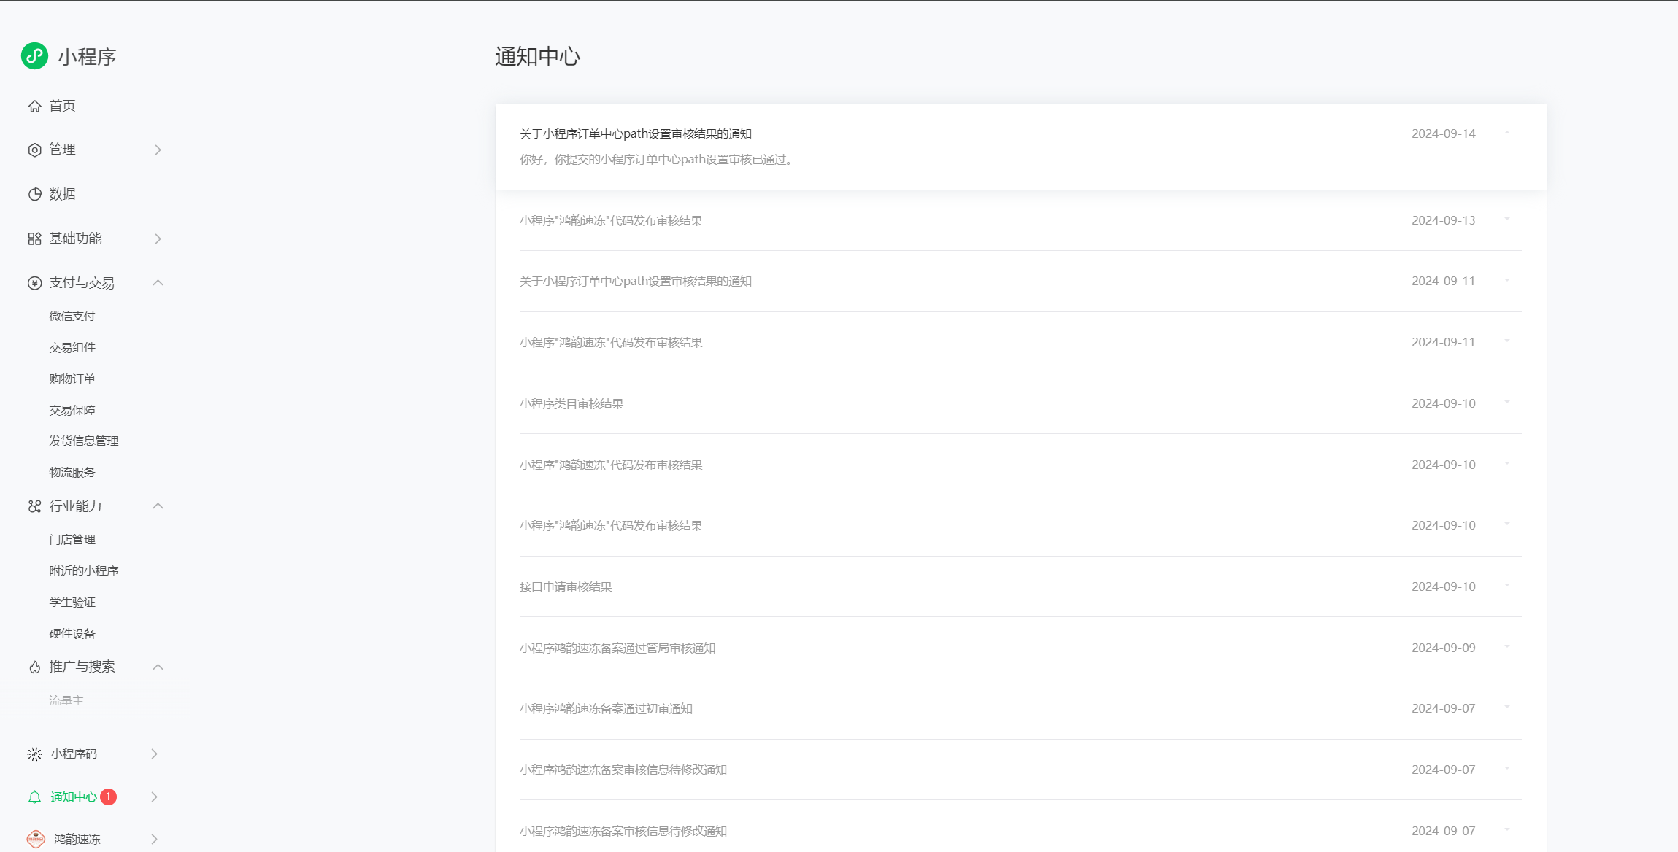Expand the 小程序类目审核结果 notification arrow
Image resolution: width=1678 pixels, height=852 pixels.
1506,403
